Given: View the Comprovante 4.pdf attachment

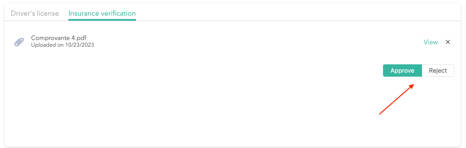Looking at the screenshot, I should click(430, 42).
